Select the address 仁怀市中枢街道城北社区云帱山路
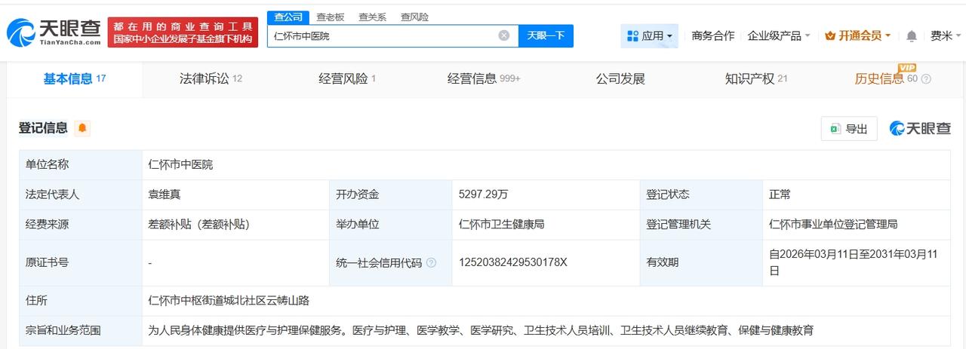 pyautogui.click(x=229, y=300)
